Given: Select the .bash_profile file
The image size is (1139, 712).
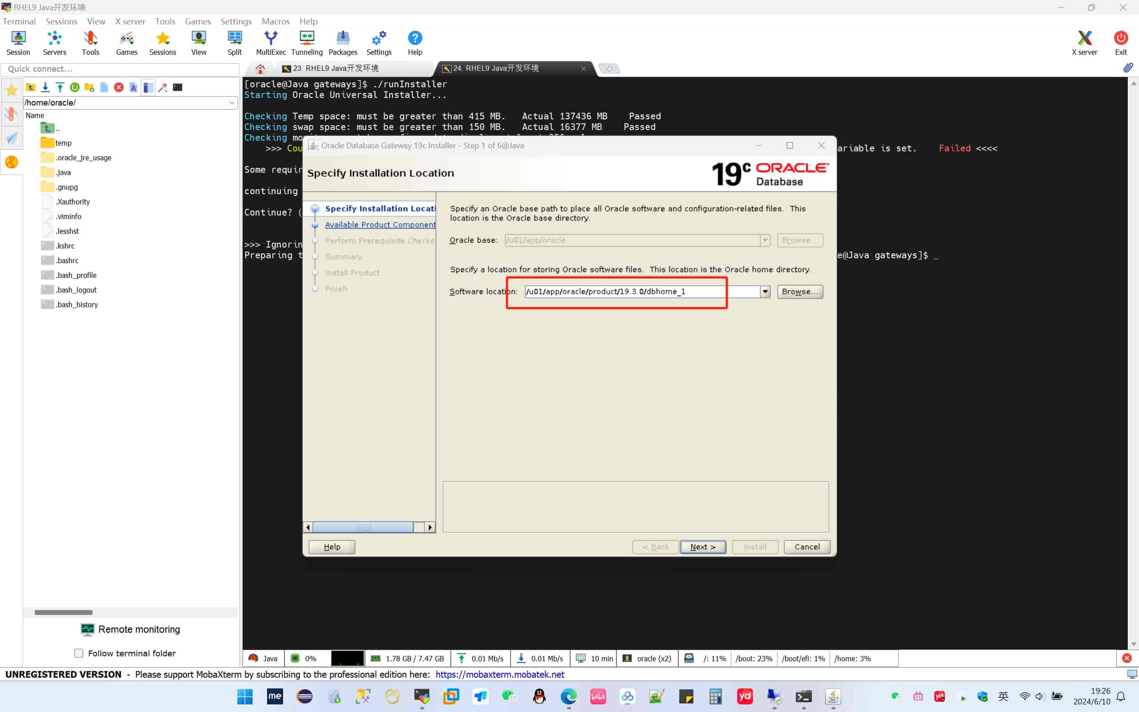Looking at the screenshot, I should pos(69,275).
